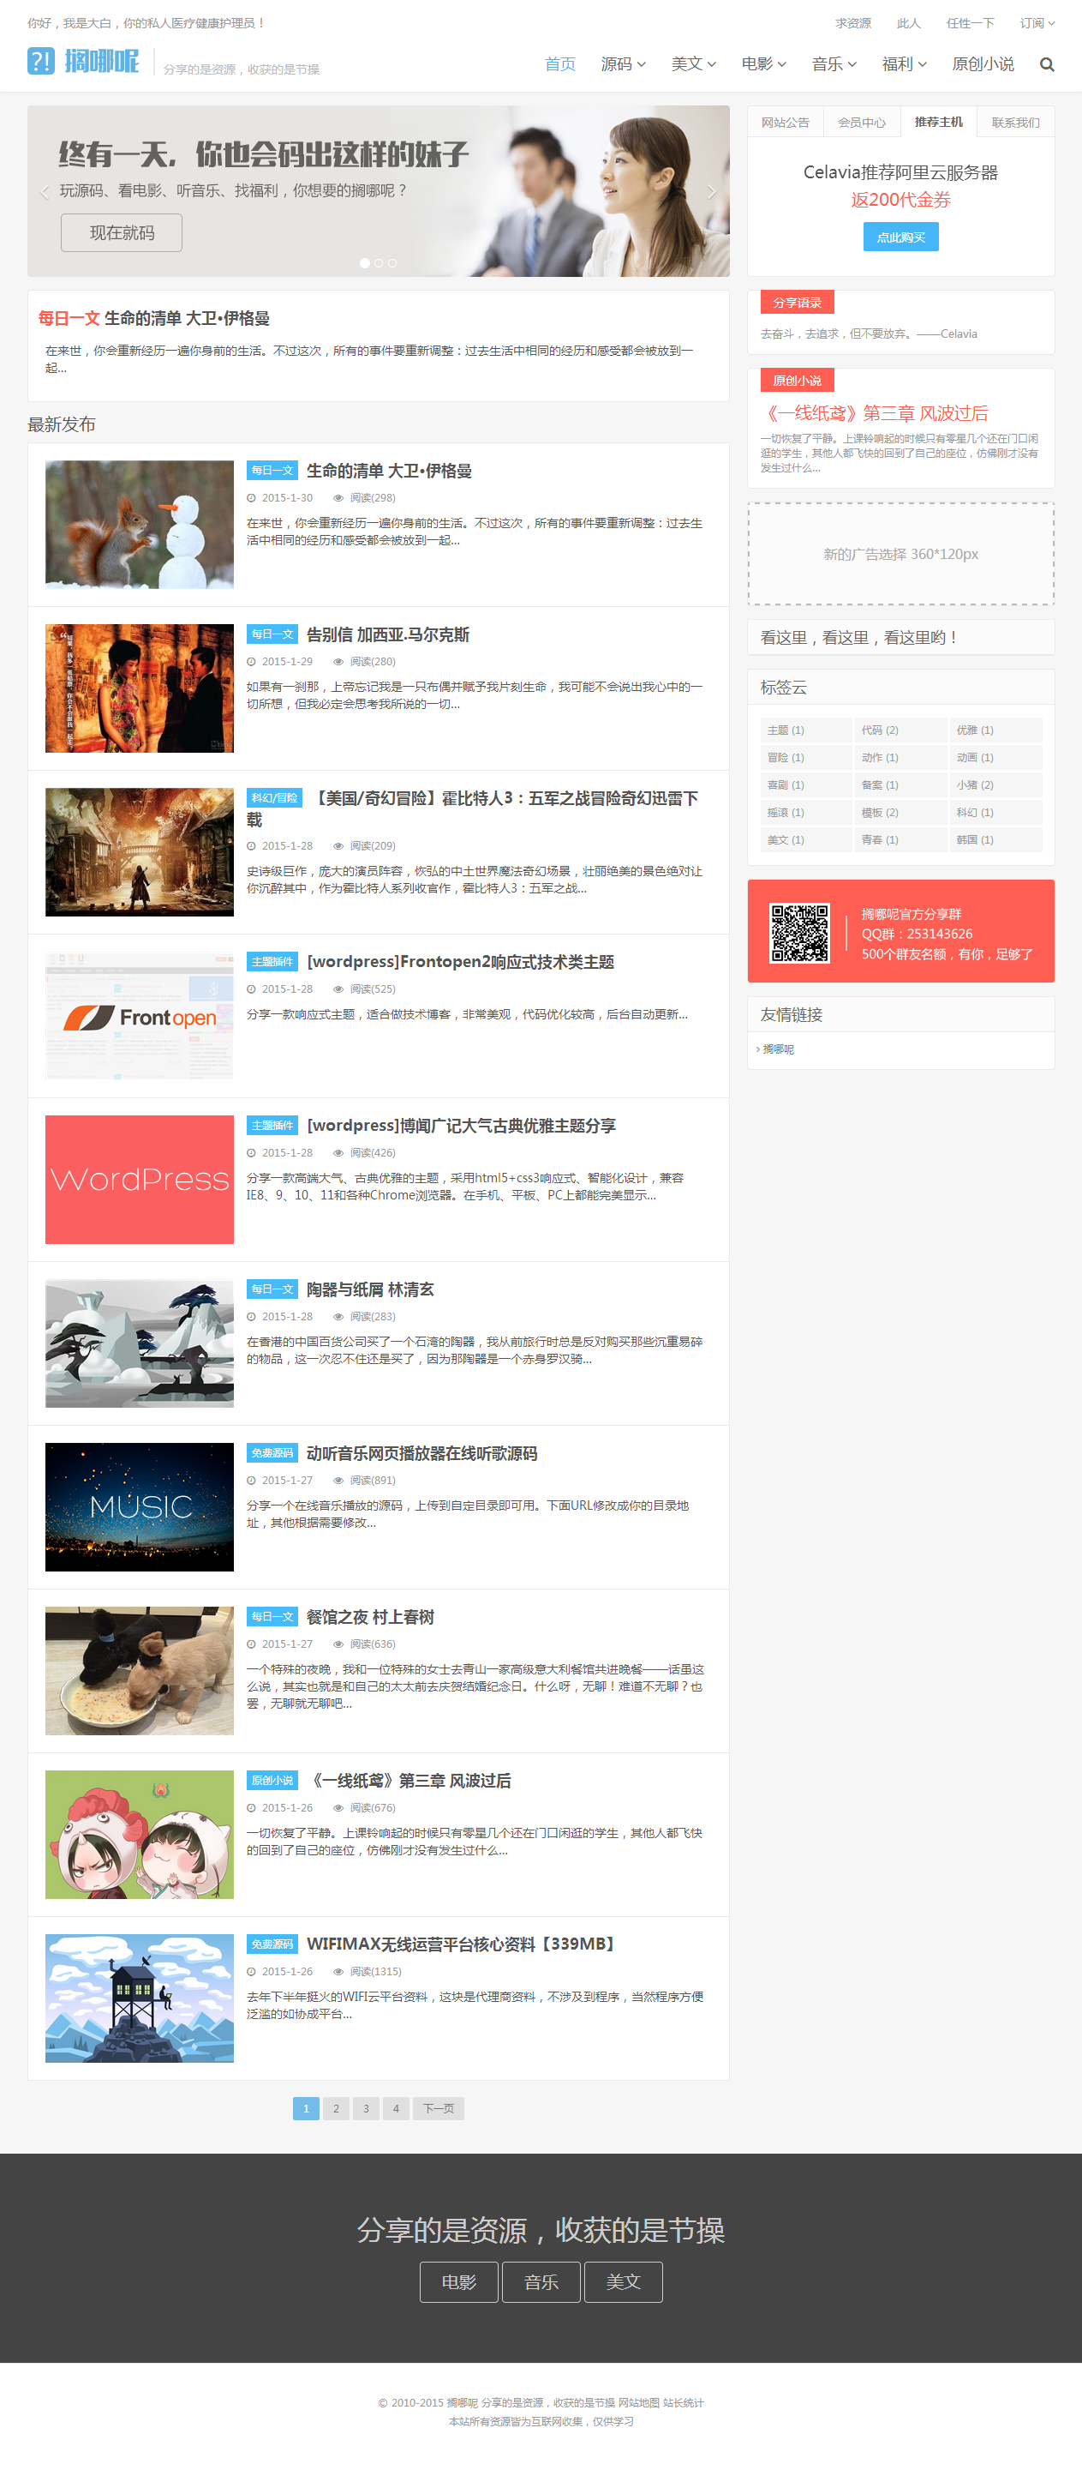Click the carousel next arrow
Viewport: 1082px width, 2470px height.
coord(711,192)
